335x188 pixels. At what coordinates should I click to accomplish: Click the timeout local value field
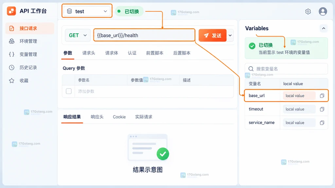click(x=299, y=109)
